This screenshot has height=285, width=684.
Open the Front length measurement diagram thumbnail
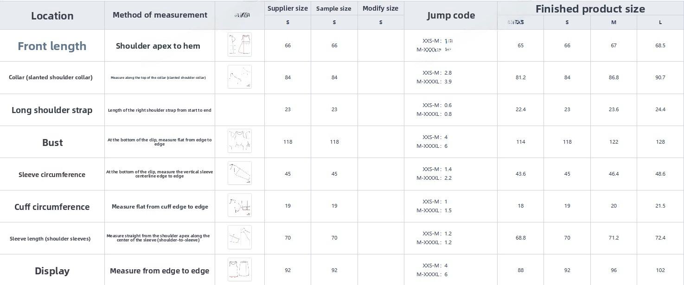(239, 44)
